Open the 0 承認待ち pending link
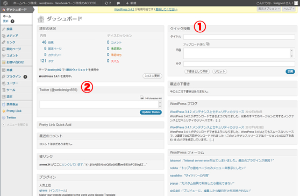 coord(114,55)
